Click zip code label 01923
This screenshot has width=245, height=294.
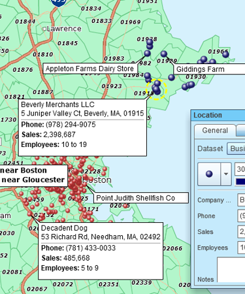tap(112, 86)
